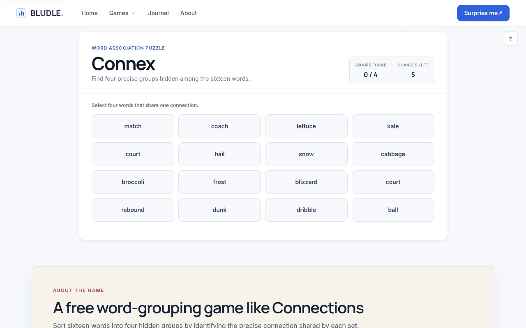526x328 pixels.
Task: Click the "Sort sixteen words into four hidden groups" text
Action: tap(206, 326)
